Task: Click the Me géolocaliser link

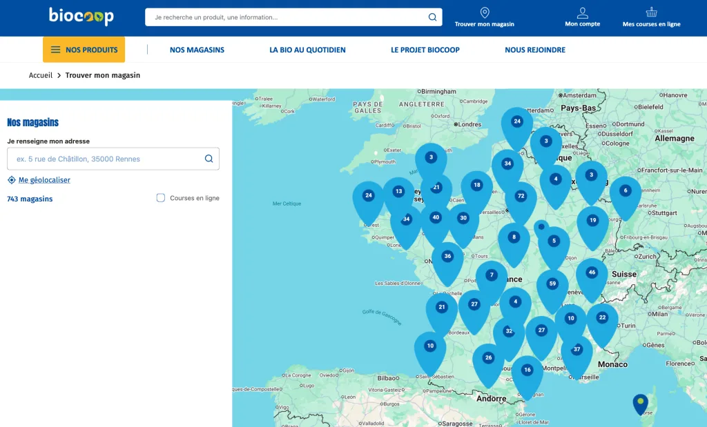Action: [44, 180]
